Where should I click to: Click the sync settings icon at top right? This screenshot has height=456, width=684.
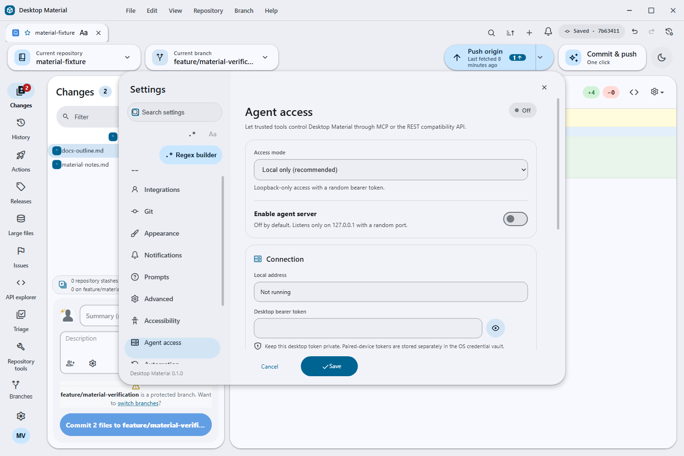669,31
